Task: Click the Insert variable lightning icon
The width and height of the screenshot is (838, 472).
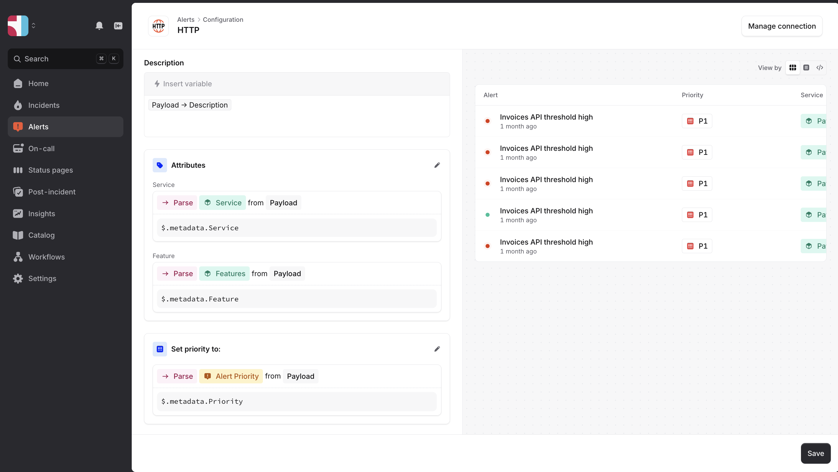Action: point(157,84)
